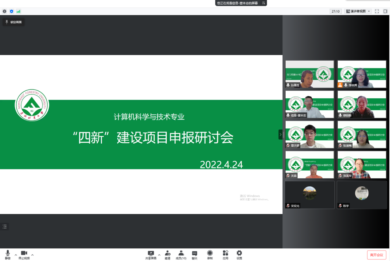Open the 成员(10) participants list

tap(181, 255)
